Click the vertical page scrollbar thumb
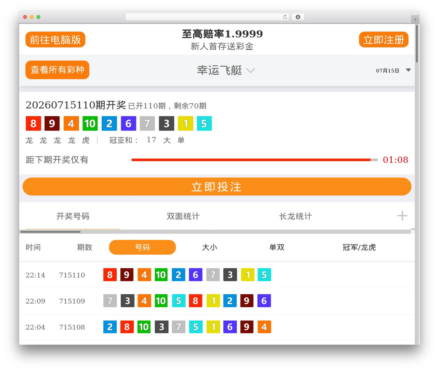 (x=417, y=43)
